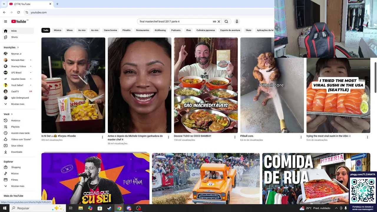Go back in Chrome
Image resolution: width=377 pixels, height=212 pixels.
click(4, 12)
